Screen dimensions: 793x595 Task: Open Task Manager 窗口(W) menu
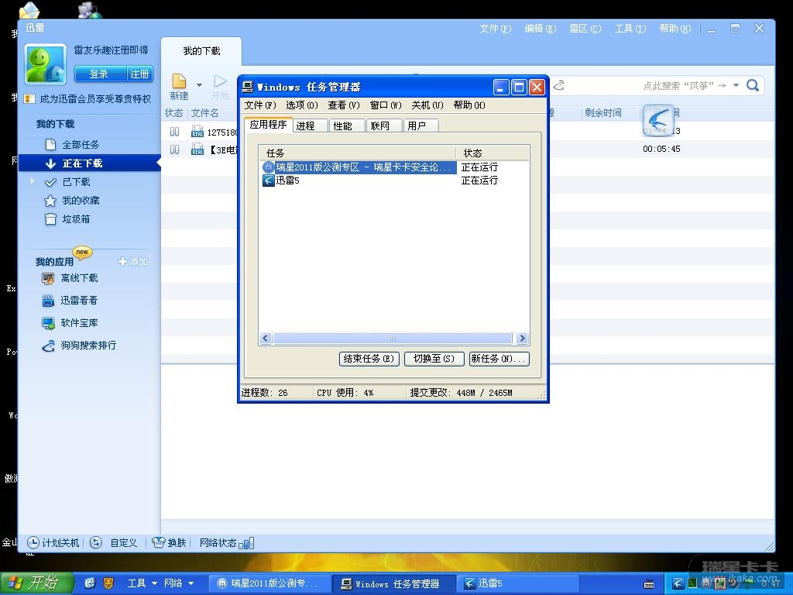386,105
